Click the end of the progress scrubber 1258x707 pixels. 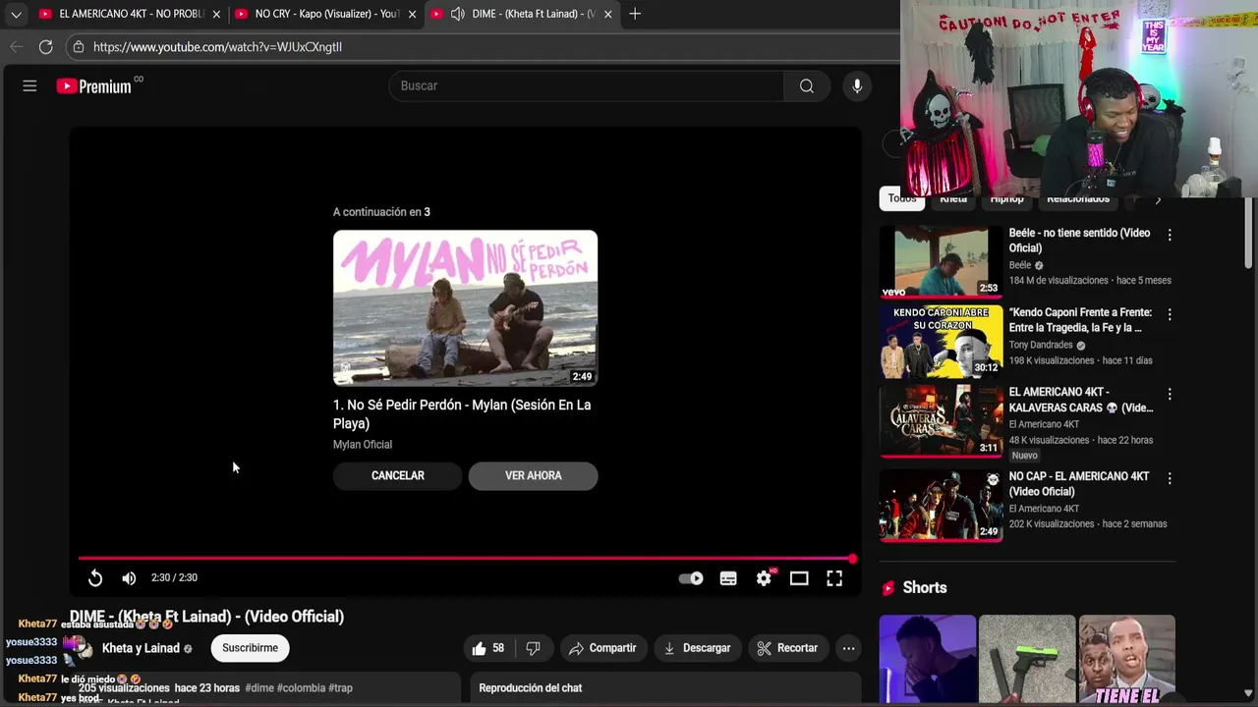(852, 558)
